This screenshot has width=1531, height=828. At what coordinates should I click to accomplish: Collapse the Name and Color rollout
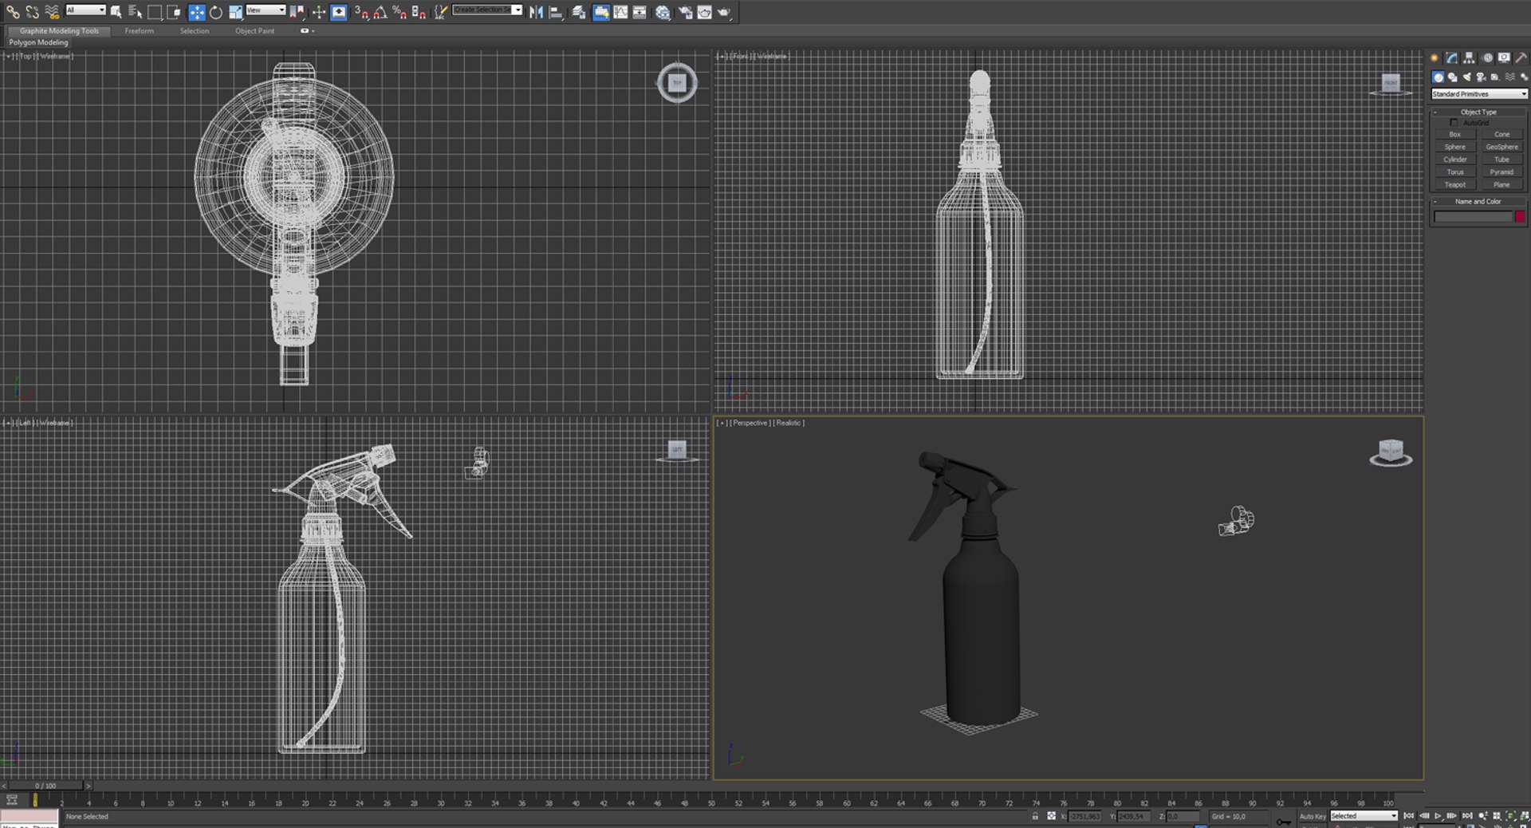pyautogui.click(x=1479, y=202)
